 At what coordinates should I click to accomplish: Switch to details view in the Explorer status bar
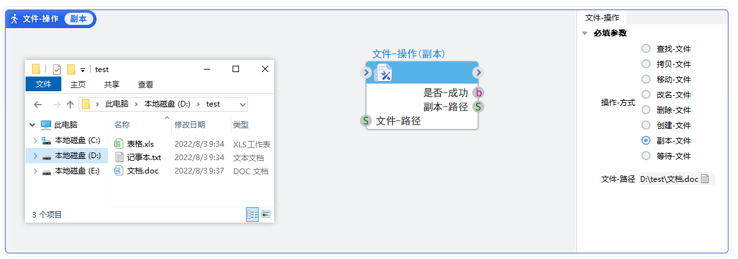coord(252,214)
